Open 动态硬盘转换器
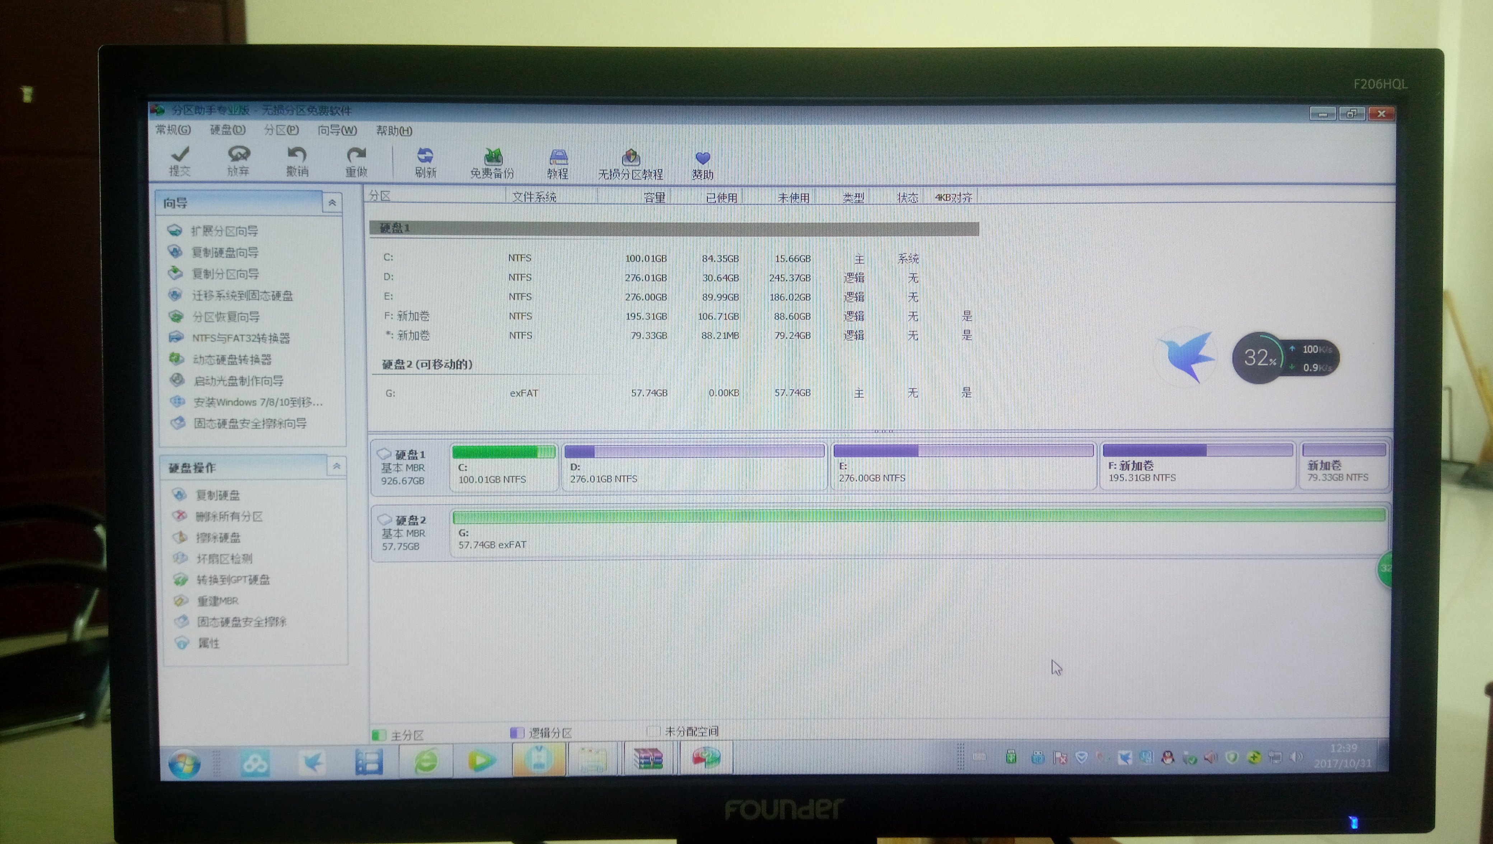This screenshot has height=844, width=1493. tap(232, 360)
